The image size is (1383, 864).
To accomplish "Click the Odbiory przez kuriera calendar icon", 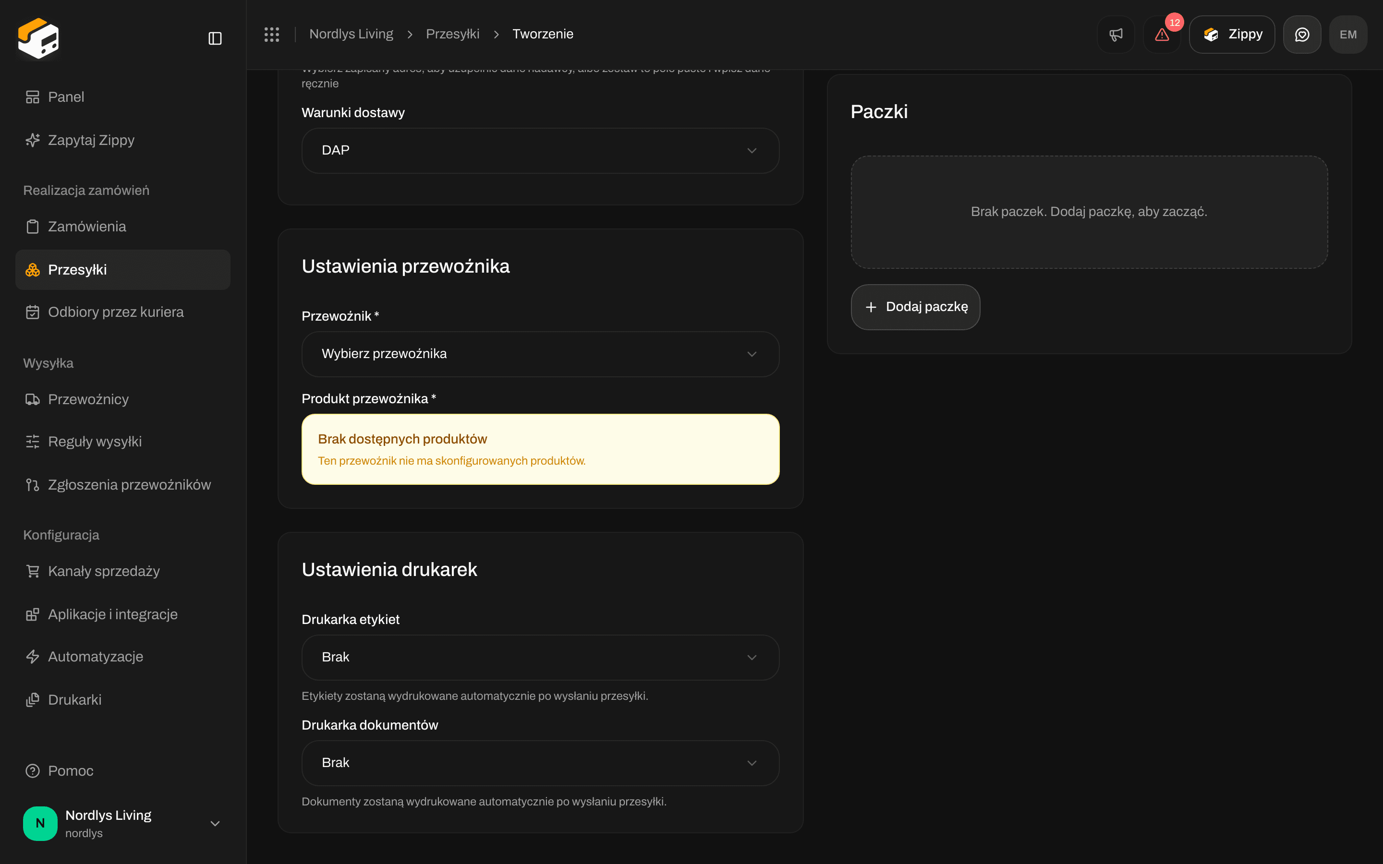I will (x=33, y=312).
